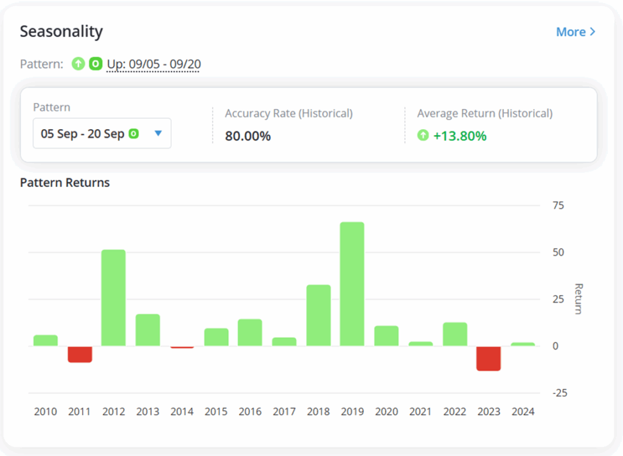Select the 2016 green bar

click(250, 332)
